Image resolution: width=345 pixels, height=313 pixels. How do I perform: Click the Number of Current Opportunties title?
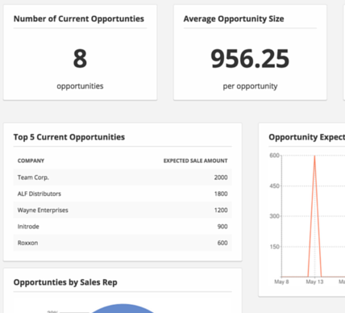[x=79, y=19]
